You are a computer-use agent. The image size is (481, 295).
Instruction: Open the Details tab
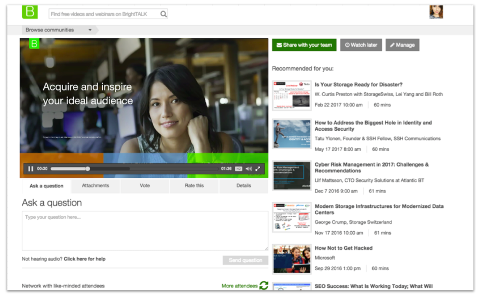[244, 185]
